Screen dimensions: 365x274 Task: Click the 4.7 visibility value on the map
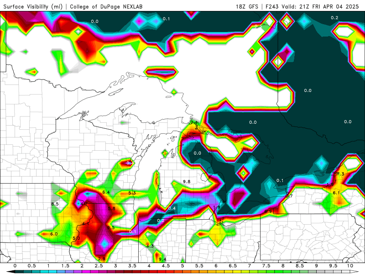click(84, 204)
